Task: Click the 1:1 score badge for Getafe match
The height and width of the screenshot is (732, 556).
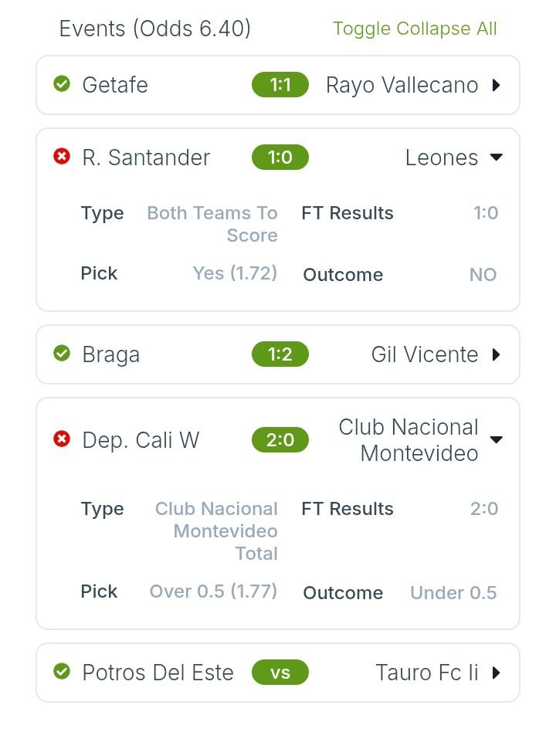Action: click(280, 85)
